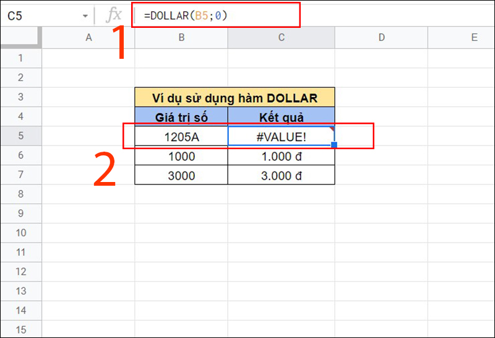The image size is (495, 338).
Task: Select row 10 header
Action: (21, 233)
